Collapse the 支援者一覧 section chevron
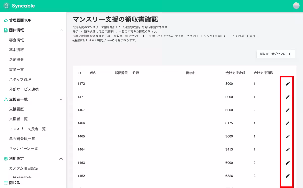 tap(61, 99)
